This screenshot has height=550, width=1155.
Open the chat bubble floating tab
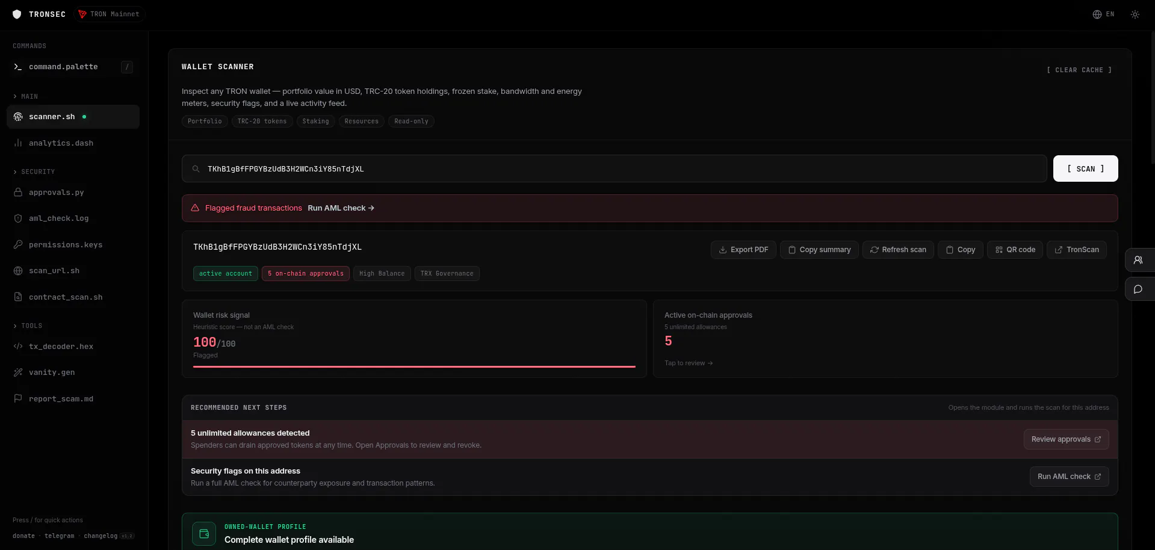(x=1138, y=289)
